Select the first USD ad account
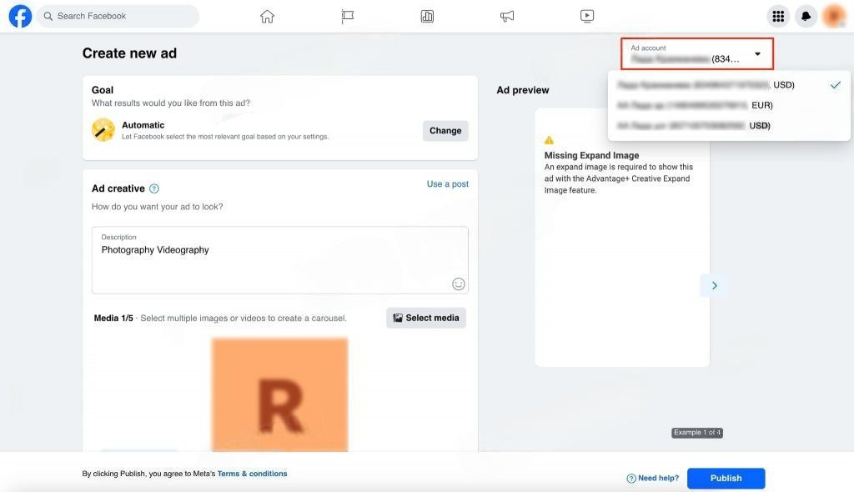This screenshot has height=492, width=854. 729,85
